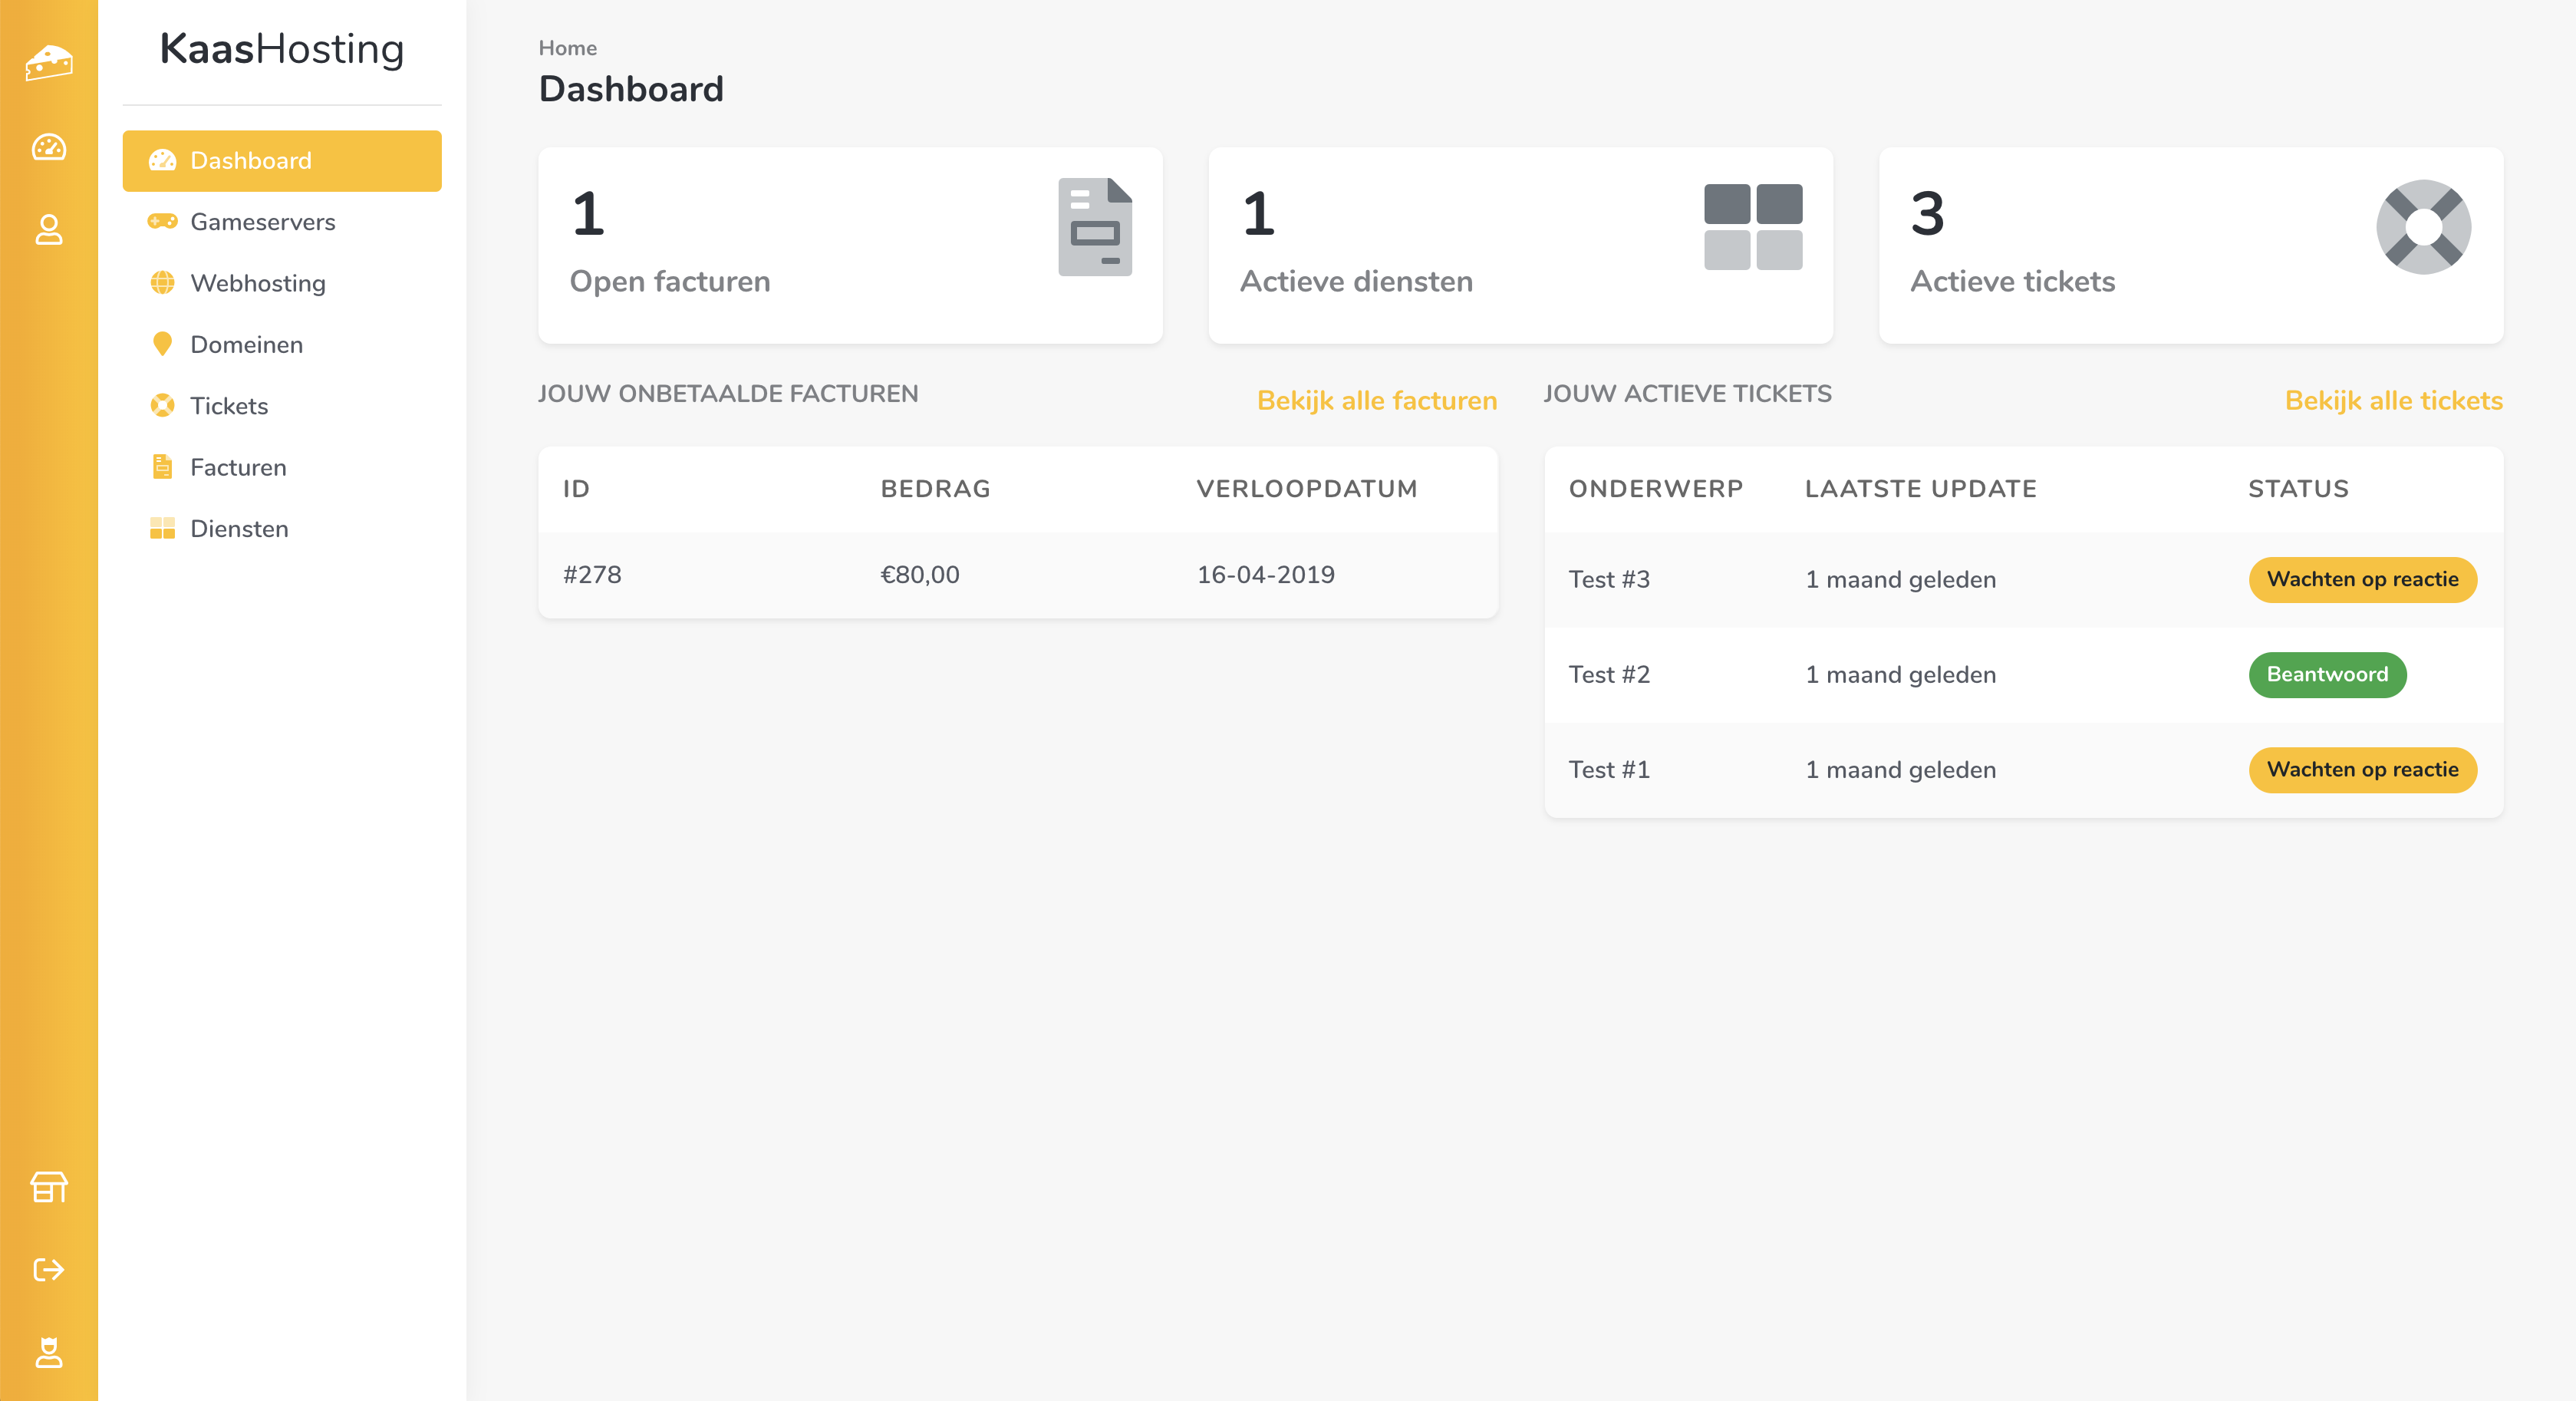Open the Tickets sidebar item
The image size is (2576, 1401).
coord(229,406)
